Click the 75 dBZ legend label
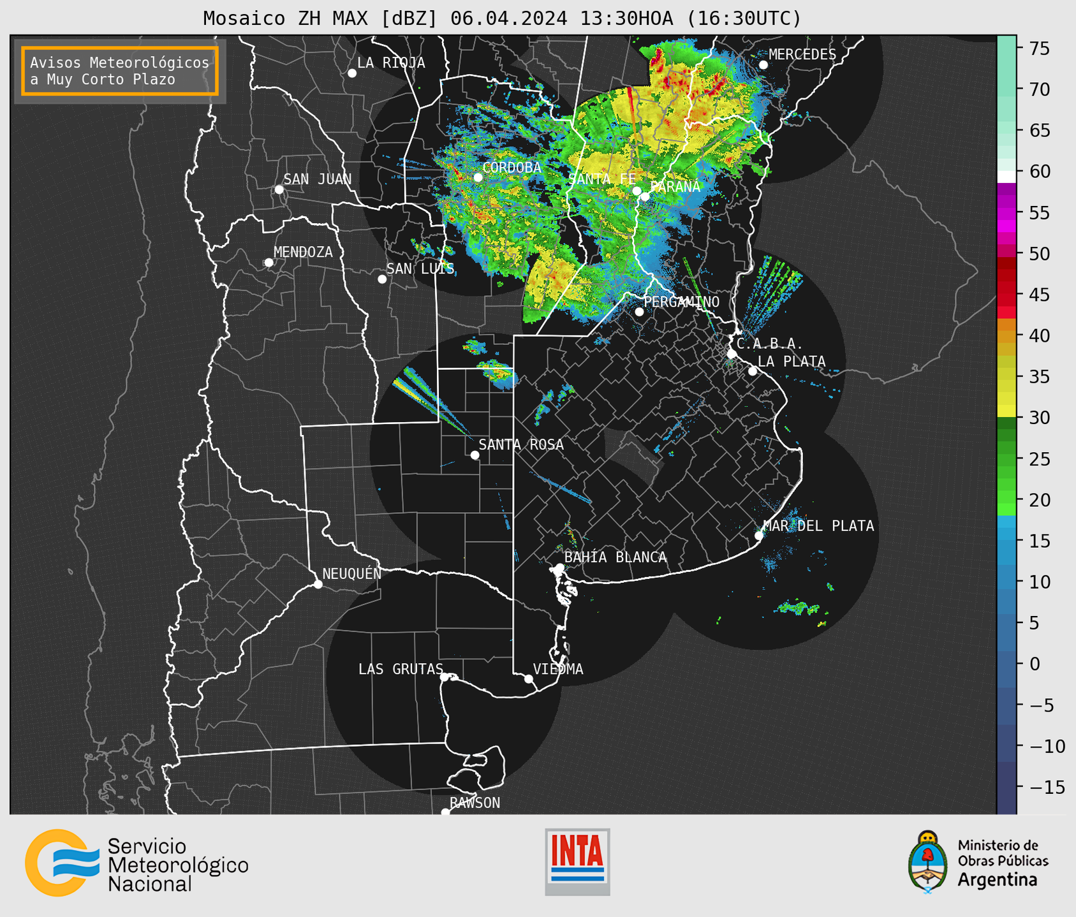The image size is (1076, 917). pos(1039,48)
